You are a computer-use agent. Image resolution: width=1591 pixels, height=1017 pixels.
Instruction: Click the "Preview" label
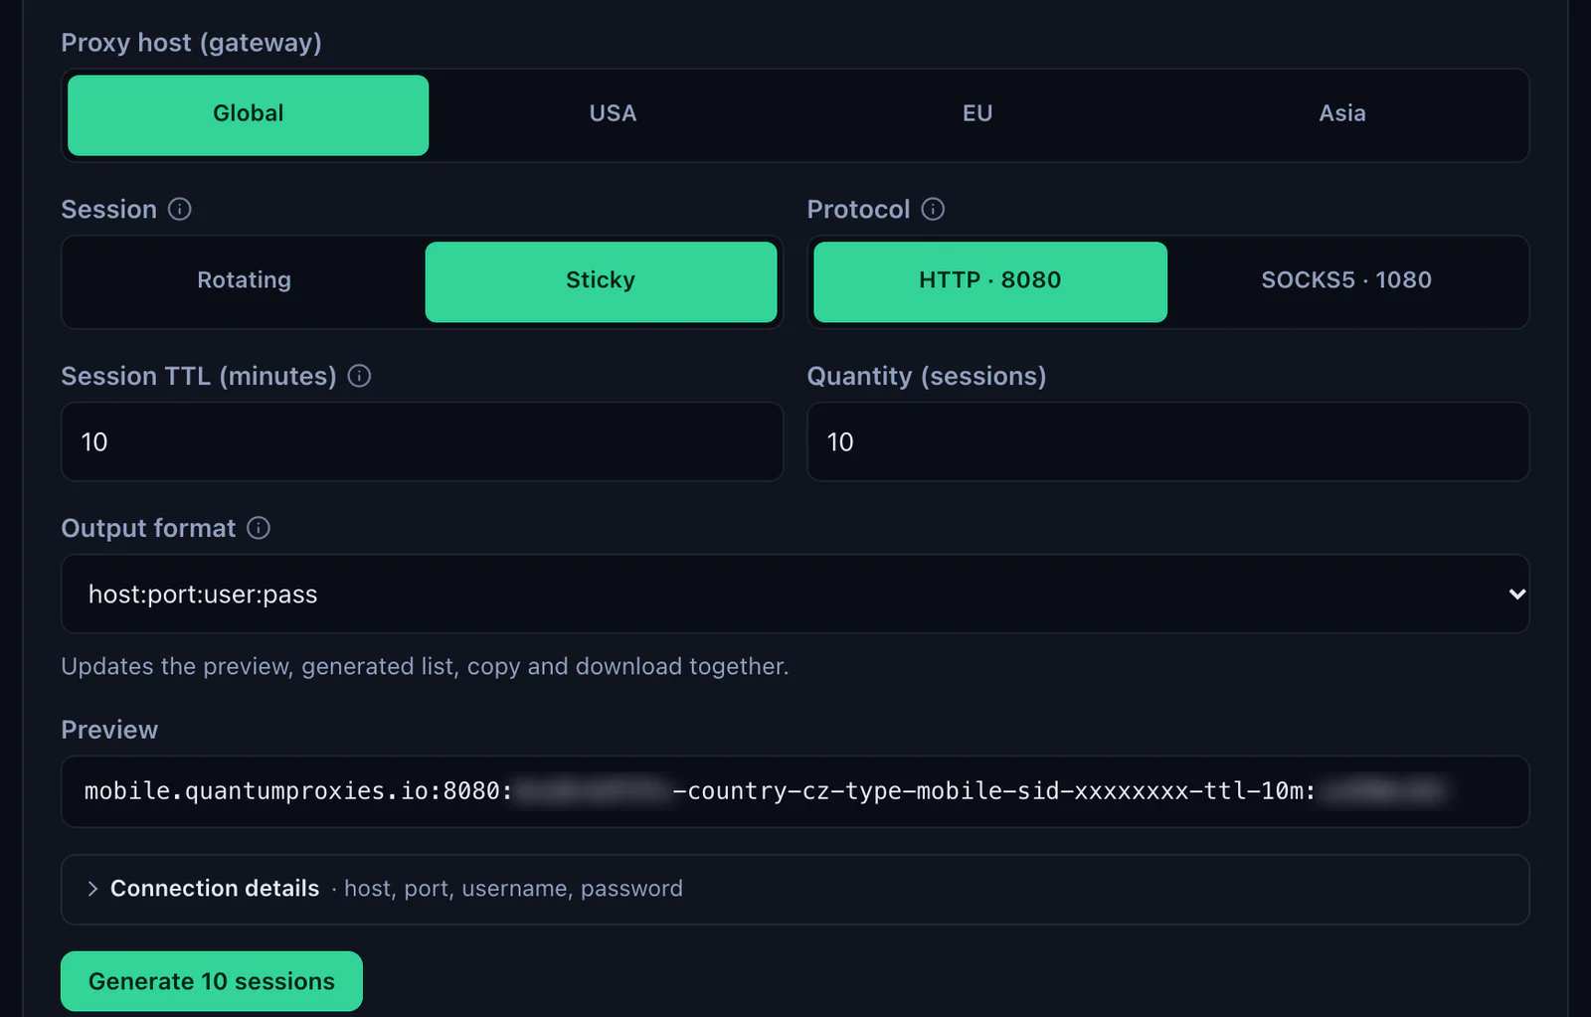(x=109, y=730)
